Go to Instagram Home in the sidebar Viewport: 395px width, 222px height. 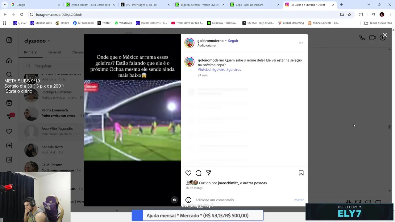pos(9,60)
